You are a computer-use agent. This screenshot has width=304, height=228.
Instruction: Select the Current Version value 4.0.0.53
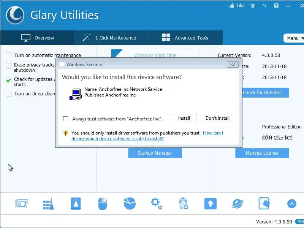271,55
